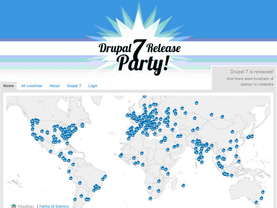Select the Nigeria coast party marker

(143, 164)
